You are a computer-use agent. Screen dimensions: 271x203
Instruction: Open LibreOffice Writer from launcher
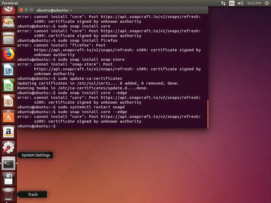pyautogui.click(x=8, y=70)
